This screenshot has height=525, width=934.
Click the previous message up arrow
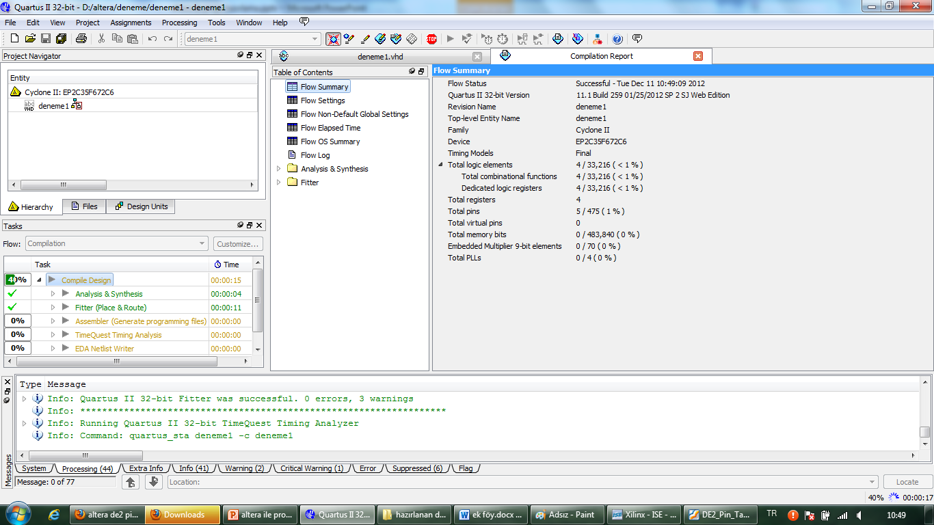tap(131, 482)
